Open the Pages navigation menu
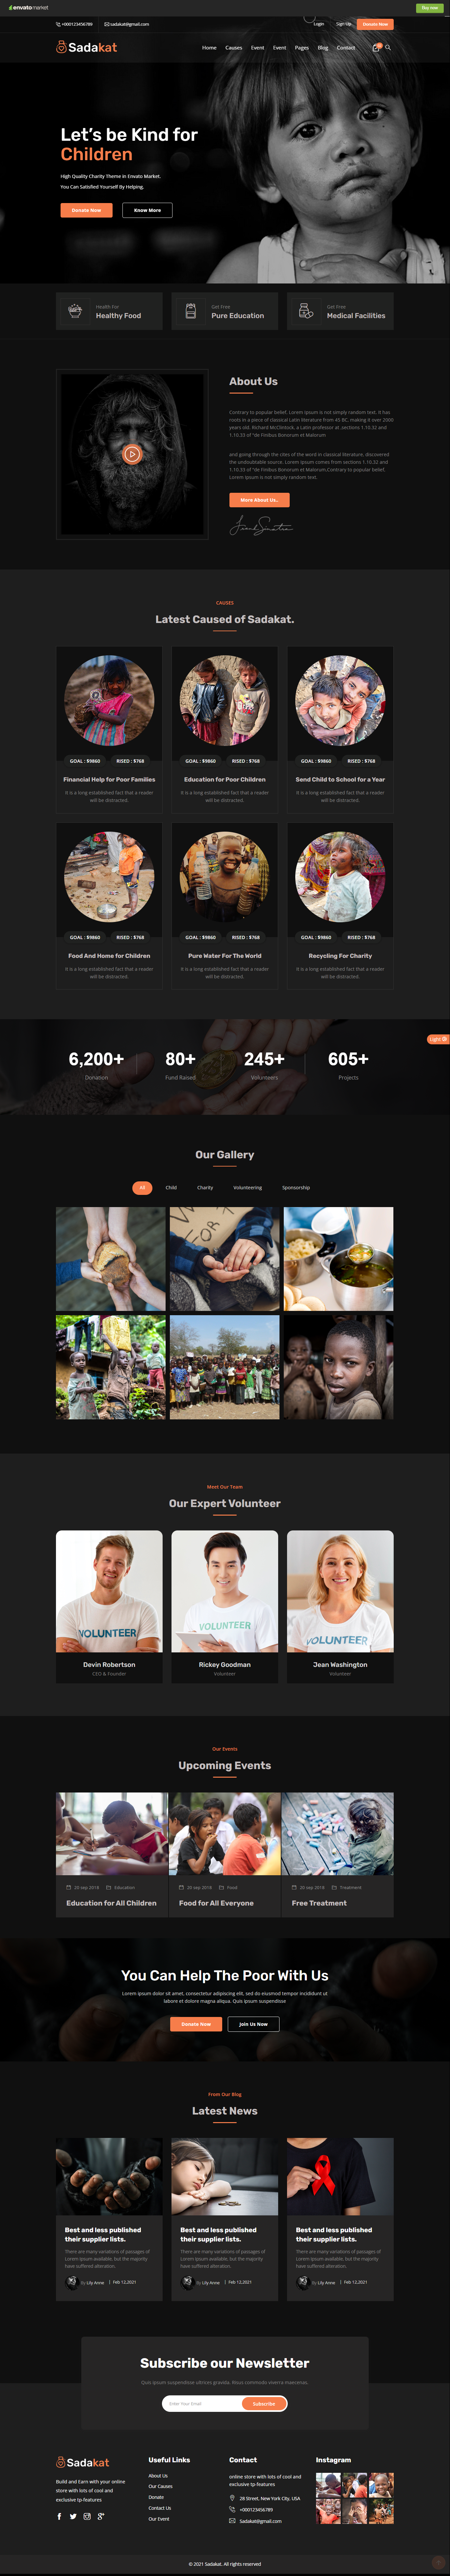 pos(301,47)
